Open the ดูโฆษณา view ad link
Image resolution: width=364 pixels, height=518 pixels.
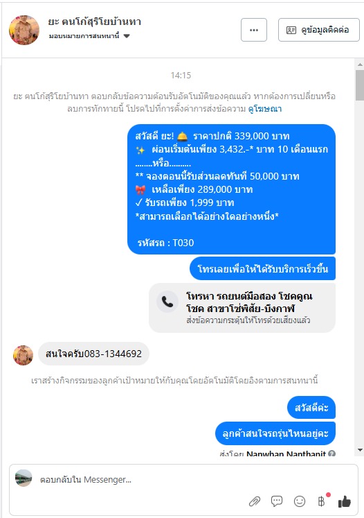pos(265,109)
